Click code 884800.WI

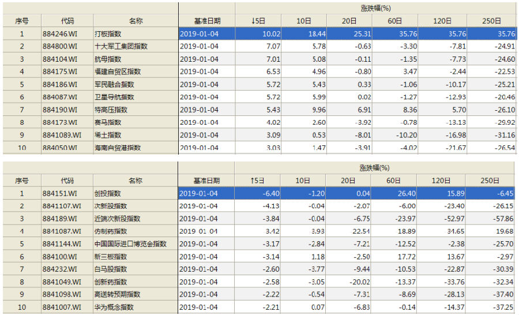pos(60,46)
